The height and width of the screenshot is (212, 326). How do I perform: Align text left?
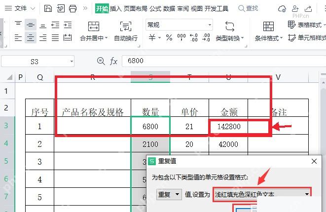(x=18, y=37)
